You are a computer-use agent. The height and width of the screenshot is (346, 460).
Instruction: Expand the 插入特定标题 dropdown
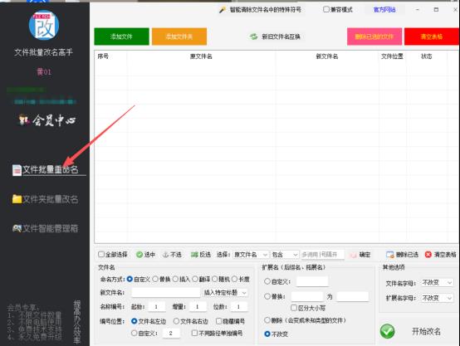(225, 293)
